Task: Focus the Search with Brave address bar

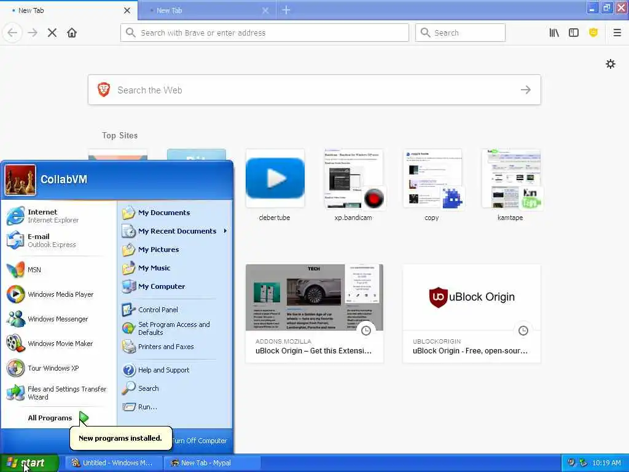Action: [265, 33]
